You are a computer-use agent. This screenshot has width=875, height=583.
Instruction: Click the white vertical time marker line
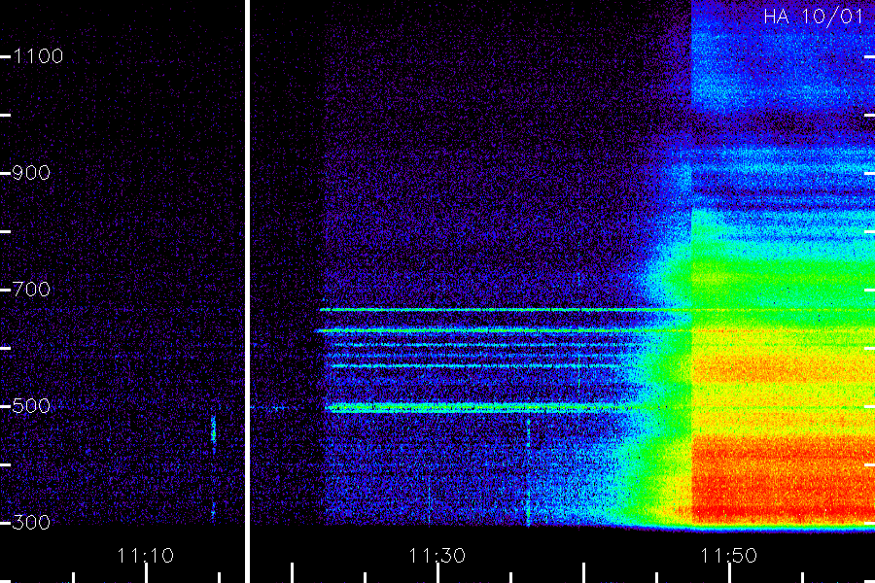click(x=247, y=291)
